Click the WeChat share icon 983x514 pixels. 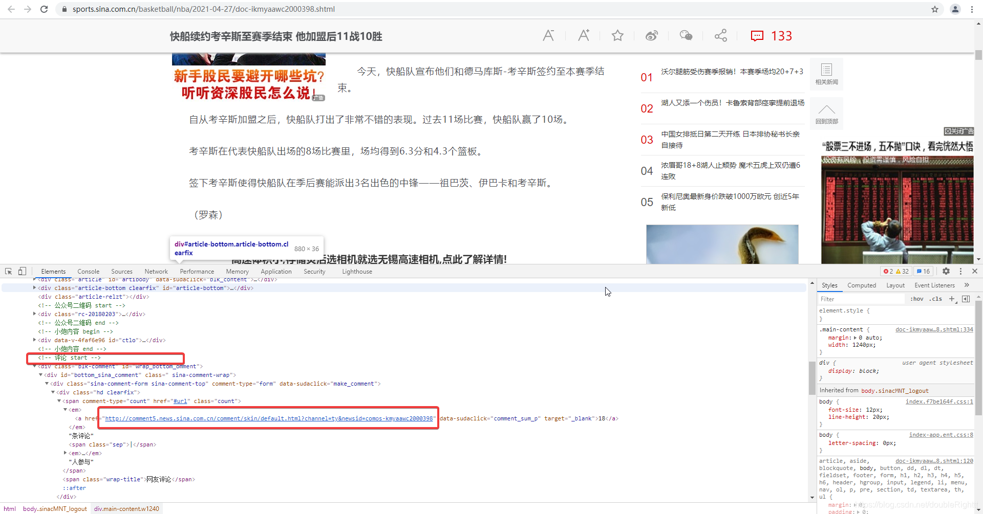point(686,35)
